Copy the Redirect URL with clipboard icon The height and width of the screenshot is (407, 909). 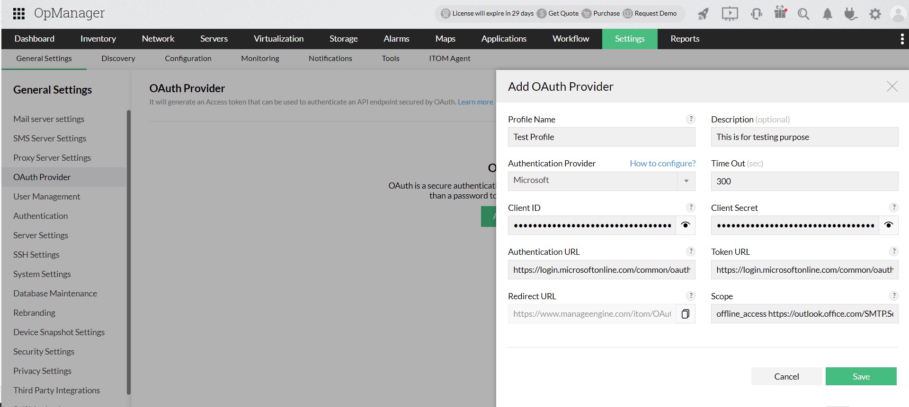pyautogui.click(x=685, y=314)
